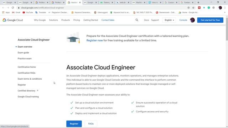228x128 pixels.
Task: Open Certification FAQs in the sidebar
Action: pyautogui.click(x=26, y=73)
